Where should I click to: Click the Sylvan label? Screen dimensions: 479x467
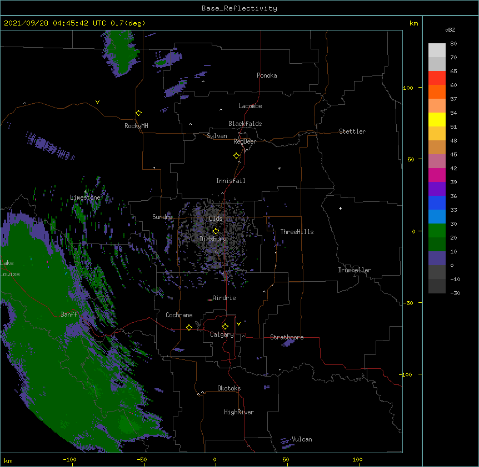point(217,136)
